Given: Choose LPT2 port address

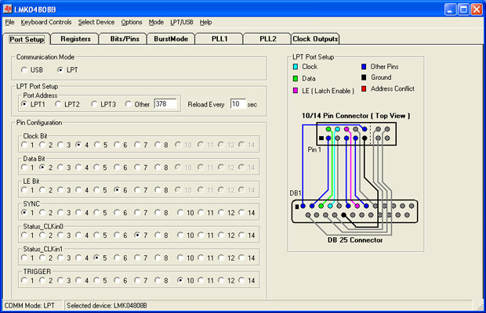Looking at the screenshot, I should (x=59, y=104).
